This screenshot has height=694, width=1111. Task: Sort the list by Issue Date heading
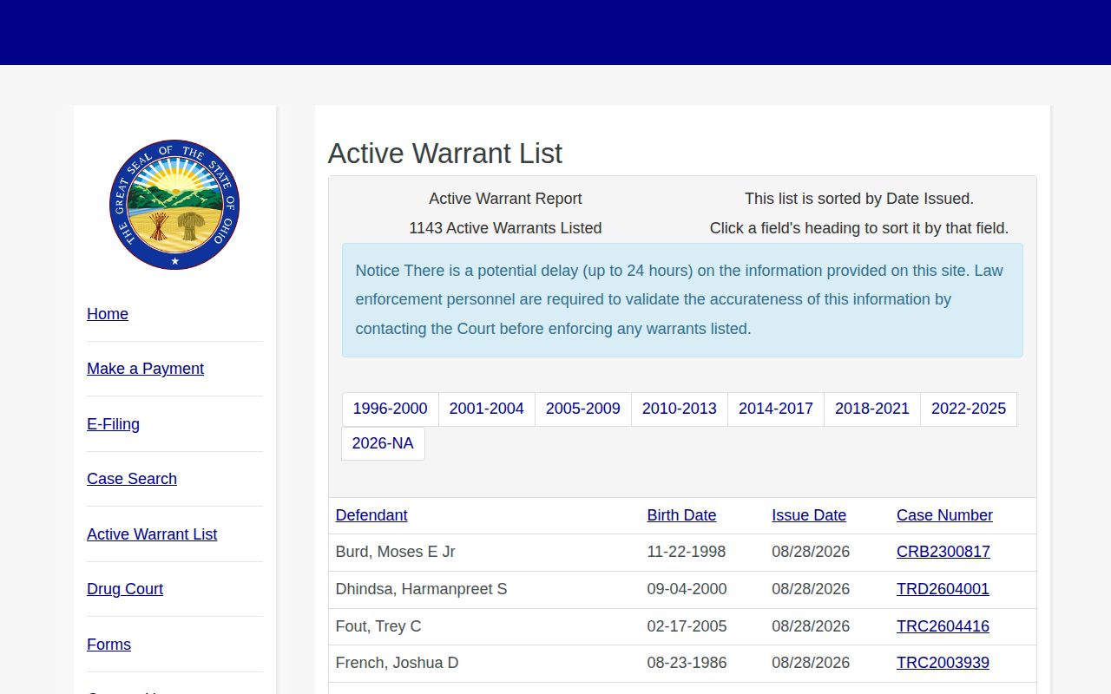809,515
